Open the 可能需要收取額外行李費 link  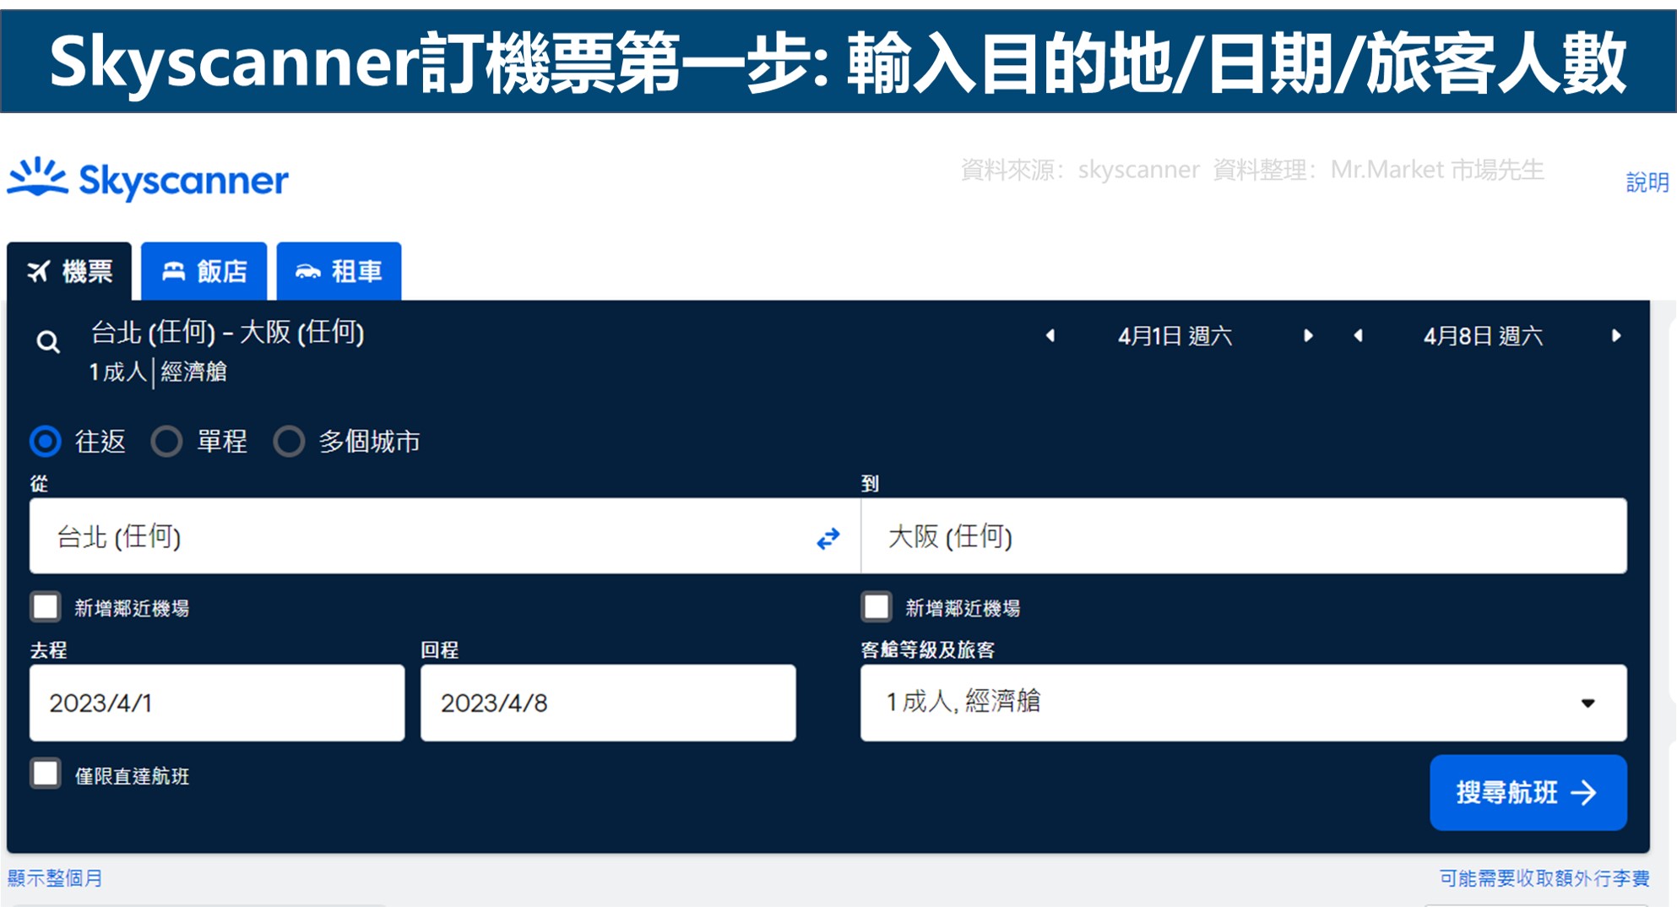click(1544, 878)
